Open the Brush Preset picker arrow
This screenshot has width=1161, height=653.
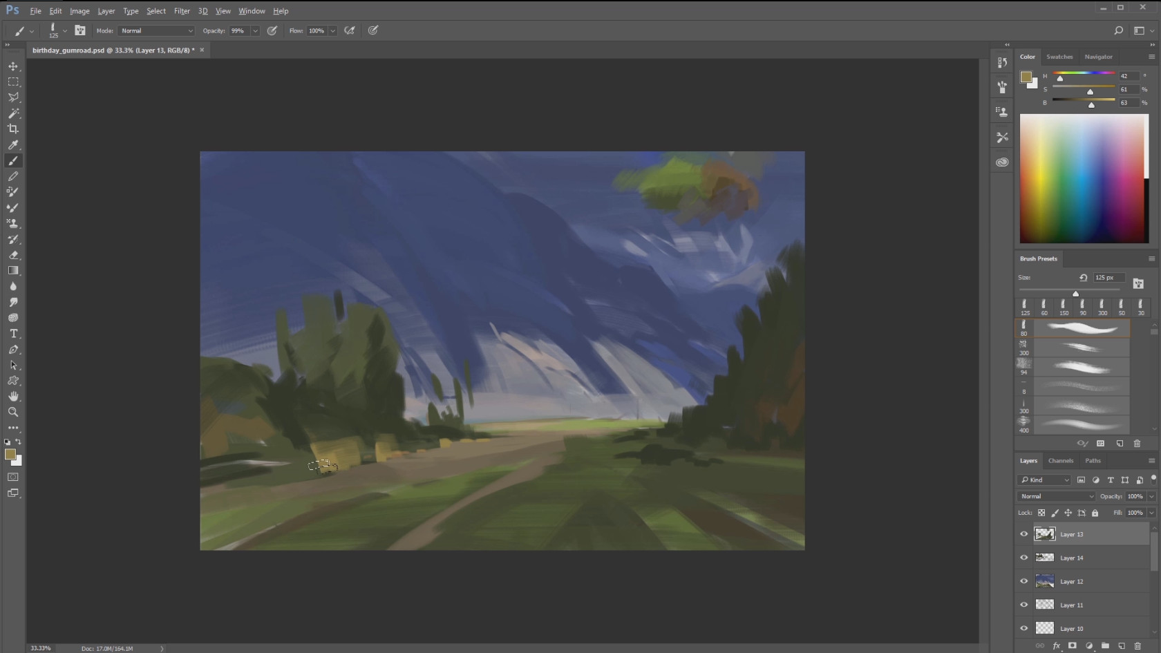[x=65, y=30]
